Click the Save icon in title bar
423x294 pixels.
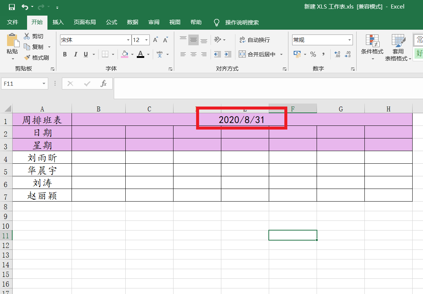[x=11, y=7]
